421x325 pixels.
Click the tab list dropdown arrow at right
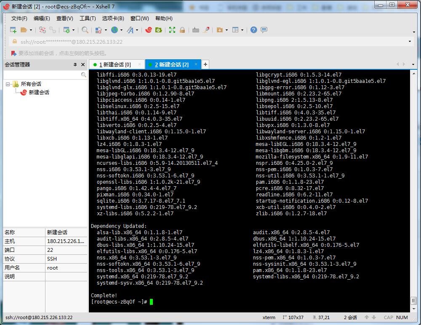click(x=413, y=65)
